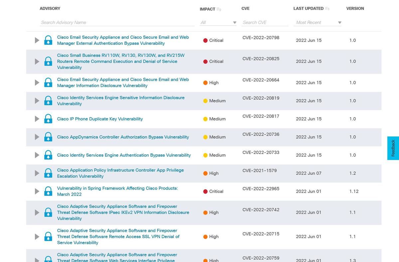
Task: Click the red Critical dot for CVE-2022-20798
Action: [x=205, y=41]
